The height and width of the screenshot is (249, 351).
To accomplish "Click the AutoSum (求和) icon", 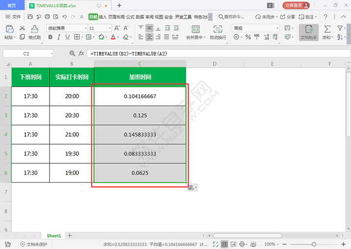I will pos(327,31).
